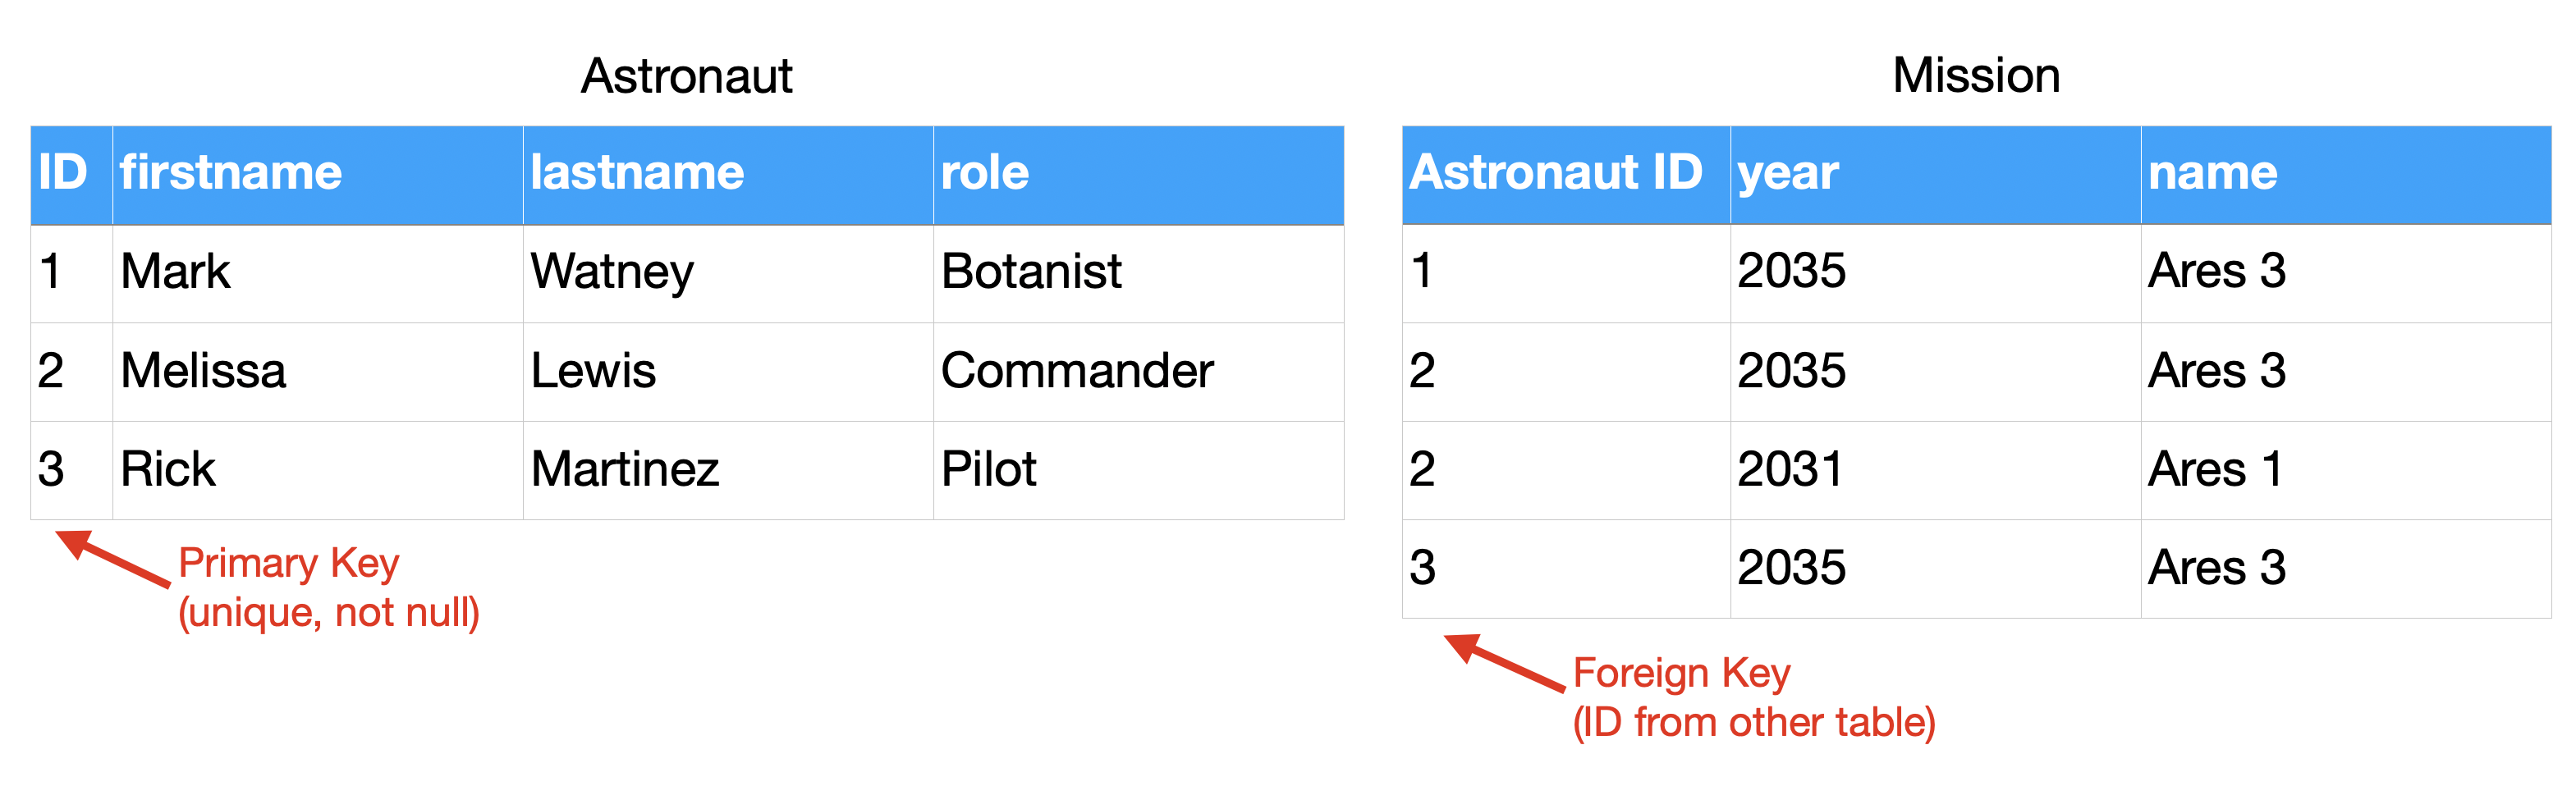Click the role column header
The image size is (2576, 786).
click(985, 173)
